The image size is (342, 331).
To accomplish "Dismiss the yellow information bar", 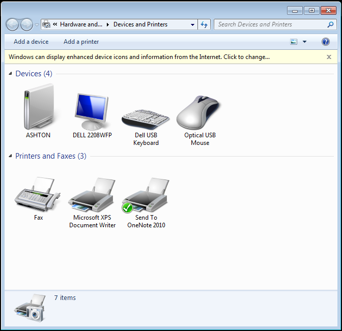I will tap(329, 57).
